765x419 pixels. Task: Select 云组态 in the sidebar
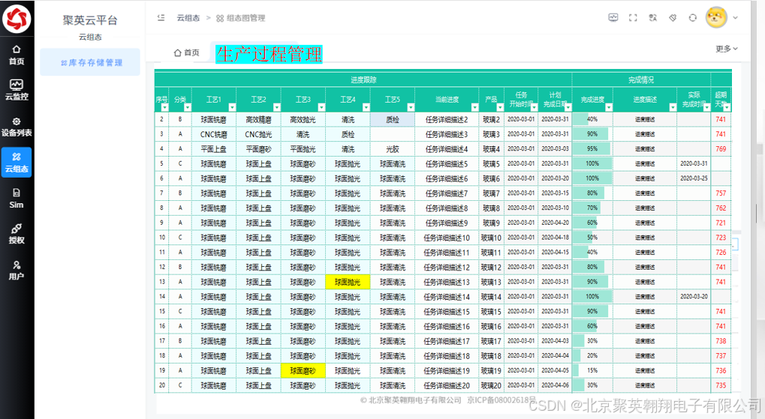coord(17,162)
